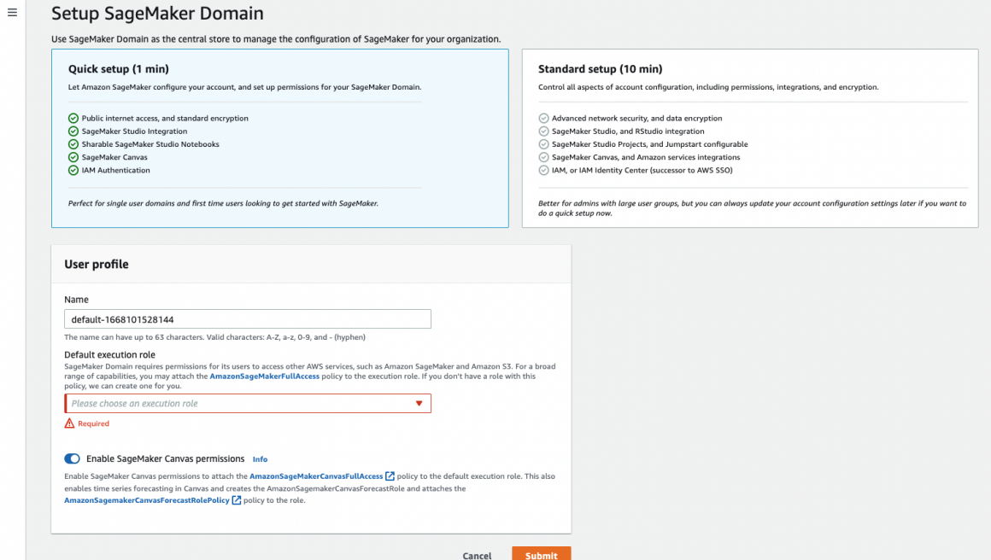Open the Info link beside Canvas permissions

(260, 459)
